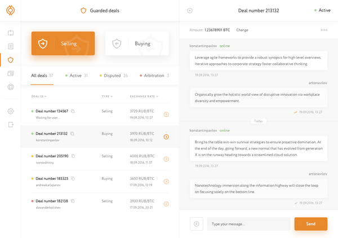Open Deal 134567 with arrow icon
Screen dimensions: 338x238
tap(166, 114)
